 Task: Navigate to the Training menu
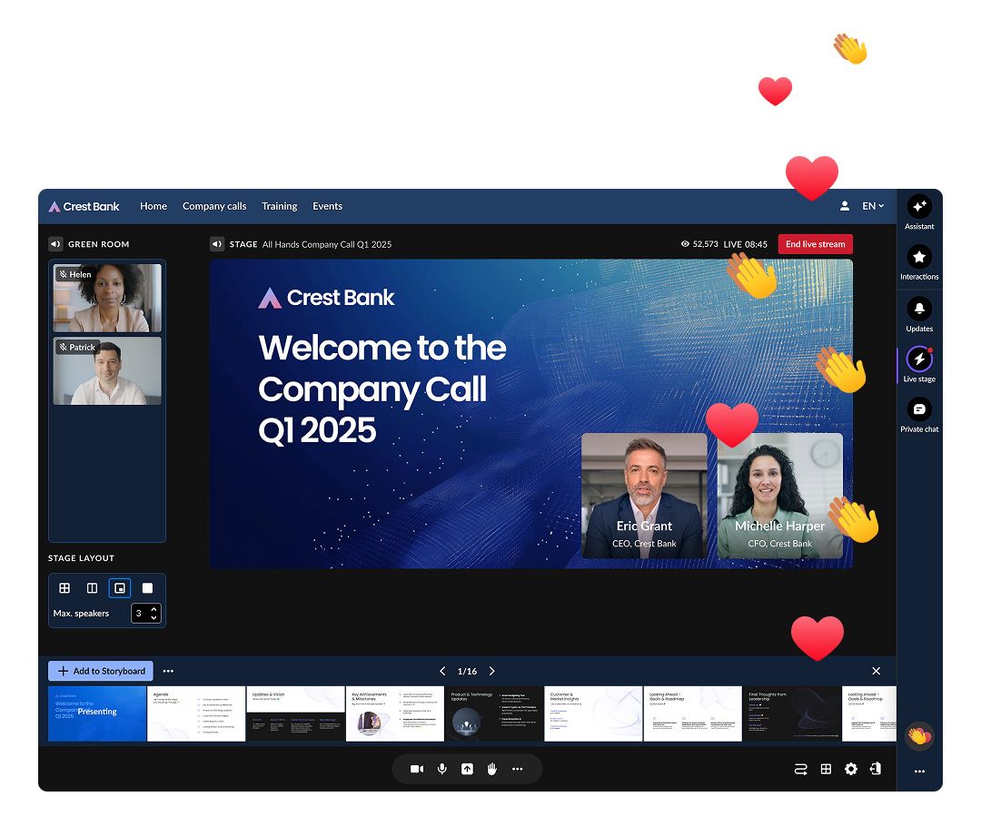(x=280, y=206)
